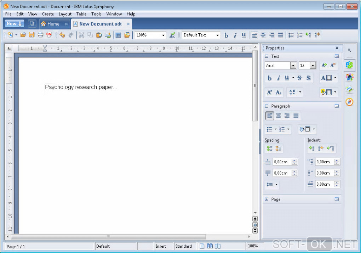Insert a table using the toolbar grid icon
This screenshot has height=253, width=361.
(118, 35)
